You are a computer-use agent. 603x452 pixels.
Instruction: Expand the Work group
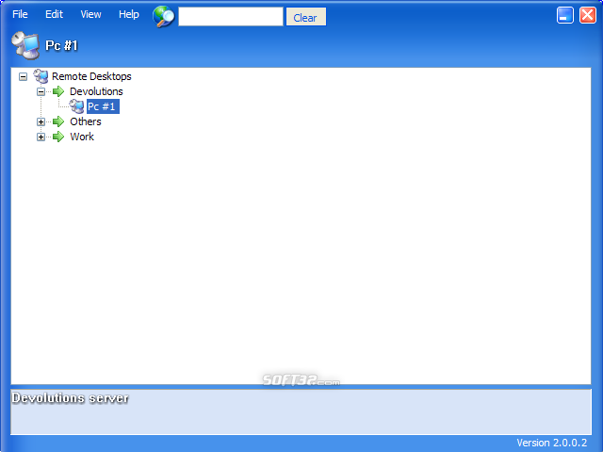[x=41, y=137]
